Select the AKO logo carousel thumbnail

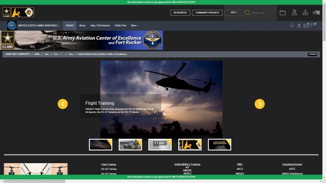190,144
